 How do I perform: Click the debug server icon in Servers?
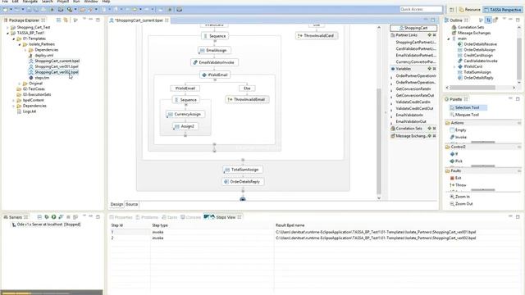coord(47,217)
